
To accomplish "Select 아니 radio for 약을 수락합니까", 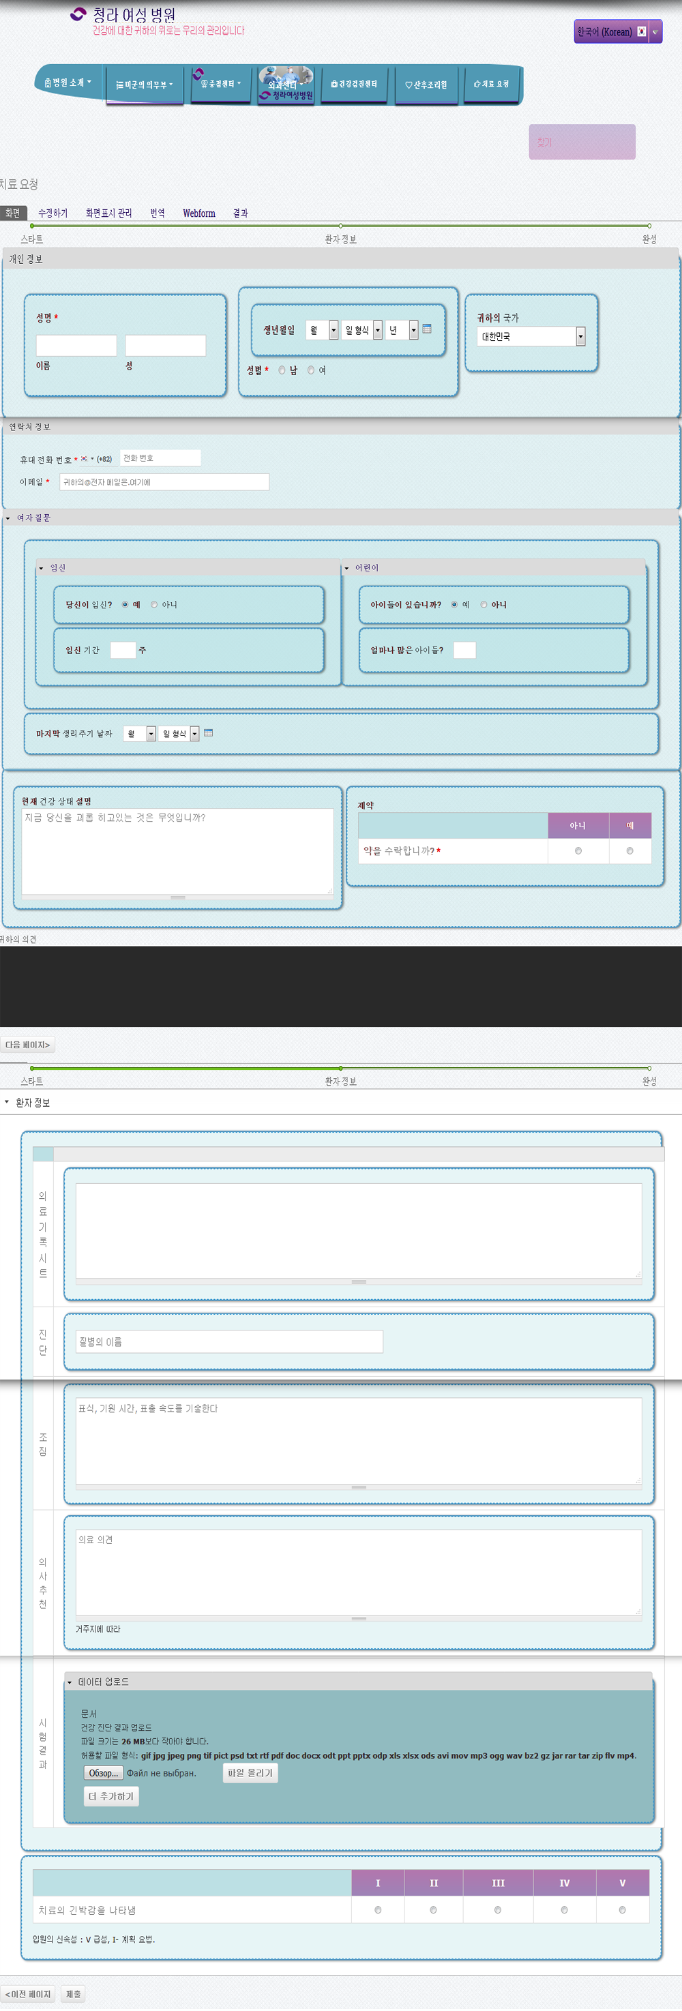I will [x=578, y=851].
